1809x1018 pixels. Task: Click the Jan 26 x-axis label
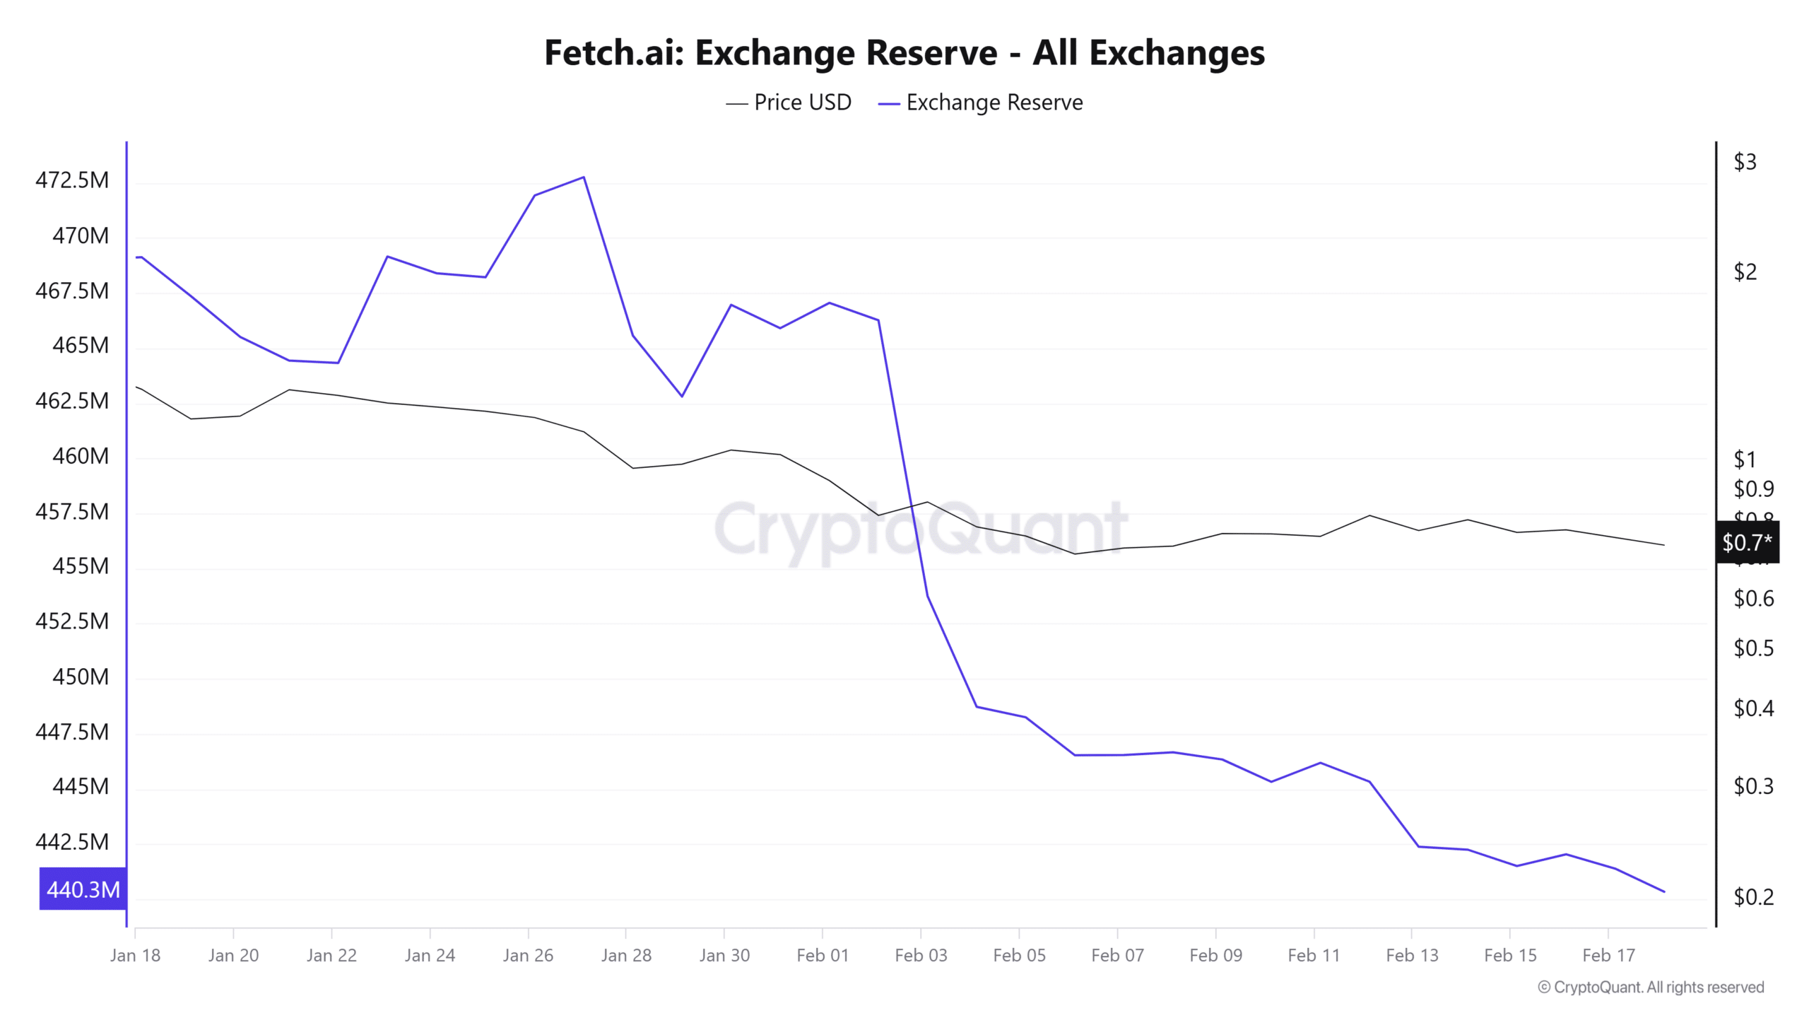(528, 955)
